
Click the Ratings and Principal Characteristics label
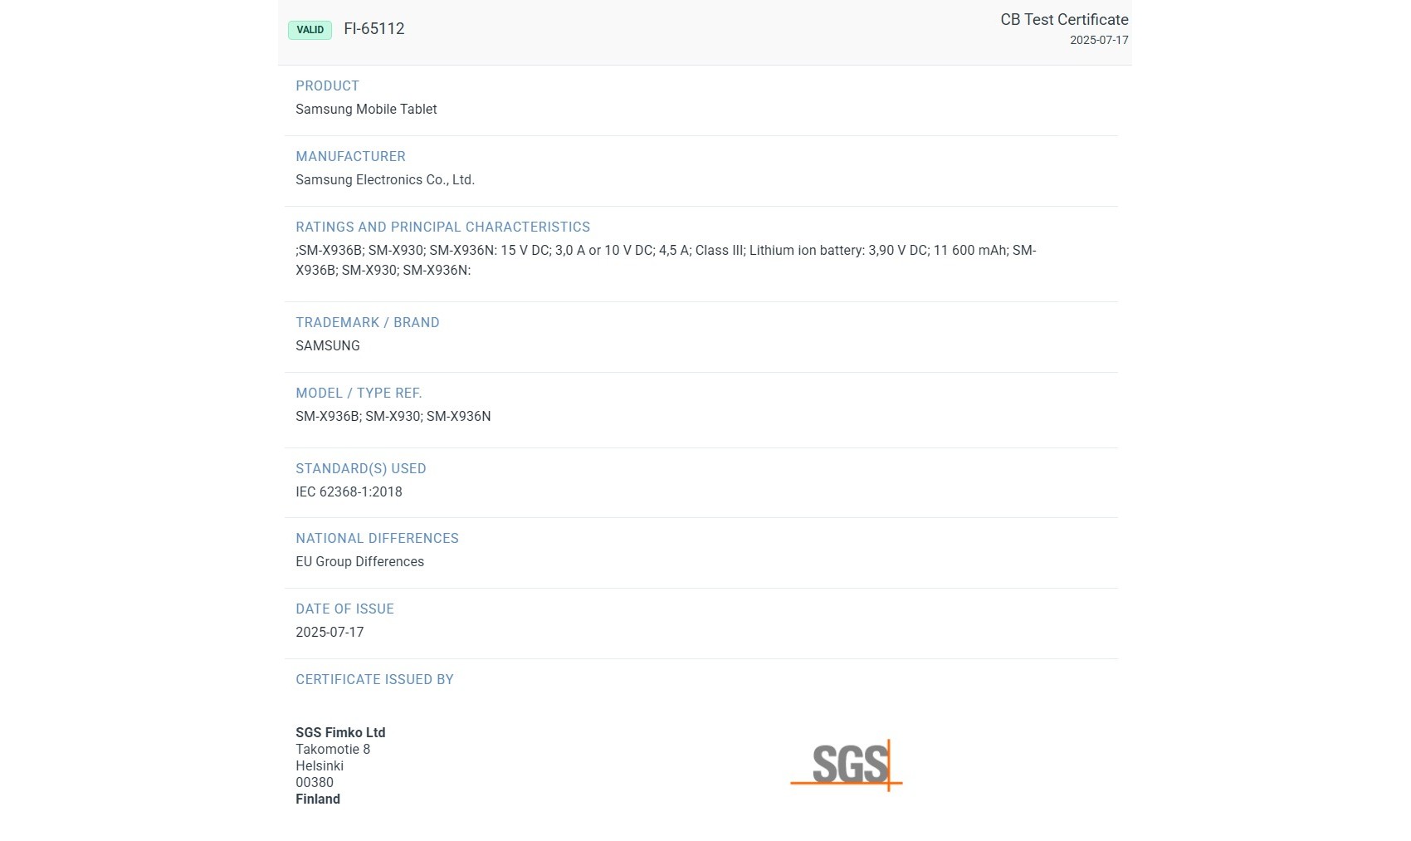[x=442, y=227]
